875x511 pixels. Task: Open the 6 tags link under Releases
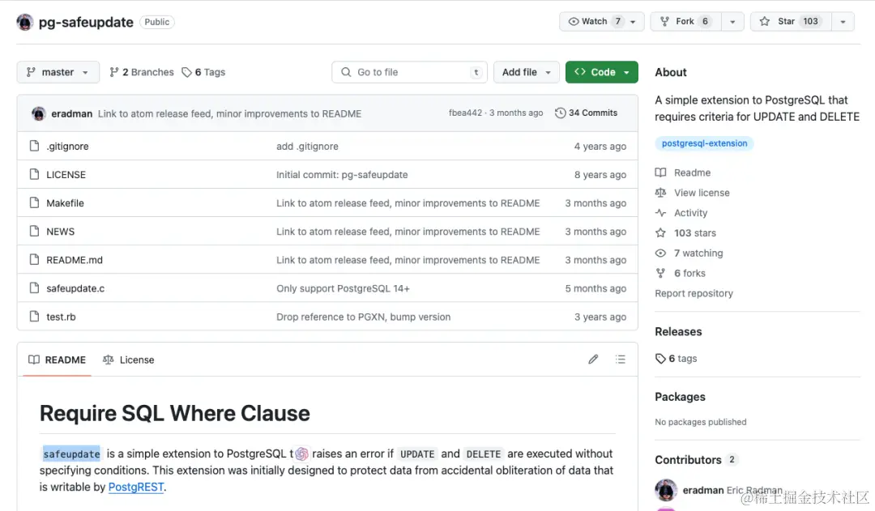coord(676,358)
